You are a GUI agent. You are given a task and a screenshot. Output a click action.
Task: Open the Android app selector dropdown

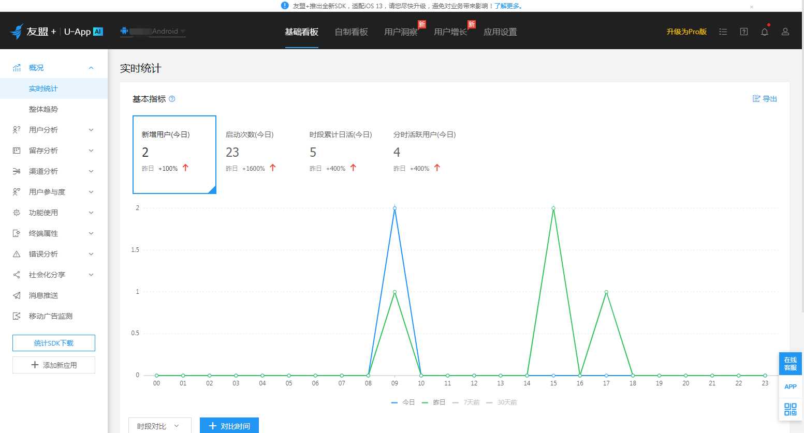[153, 32]
